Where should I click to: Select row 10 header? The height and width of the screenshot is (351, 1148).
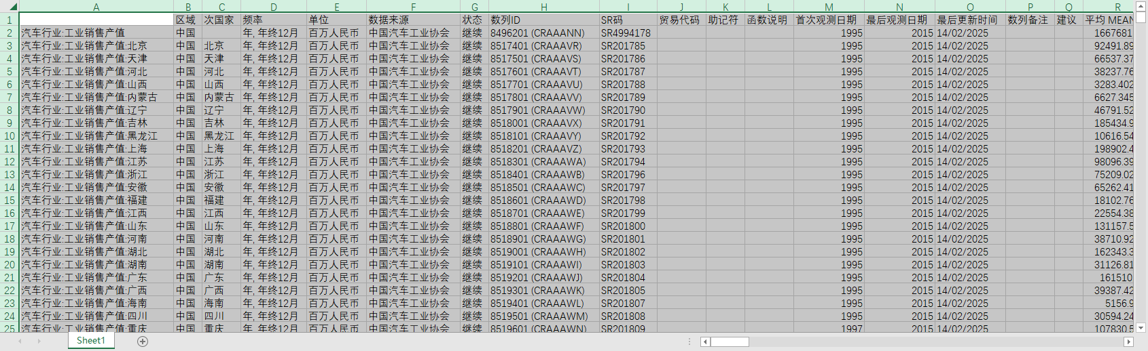point(10,136)
